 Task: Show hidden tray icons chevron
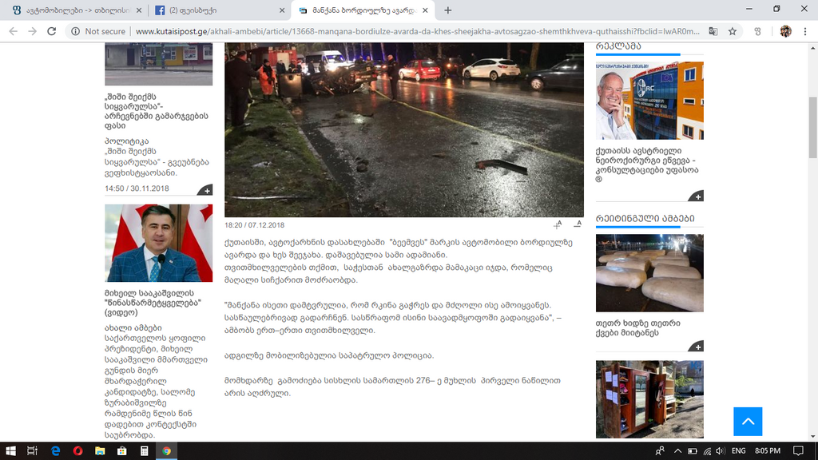click(x=677, y=450)
